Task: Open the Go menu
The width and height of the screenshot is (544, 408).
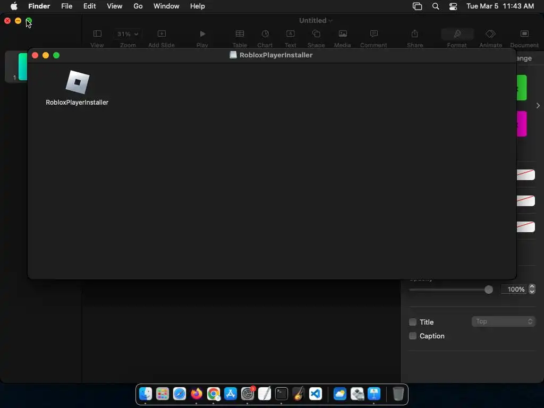Action: 138,6
